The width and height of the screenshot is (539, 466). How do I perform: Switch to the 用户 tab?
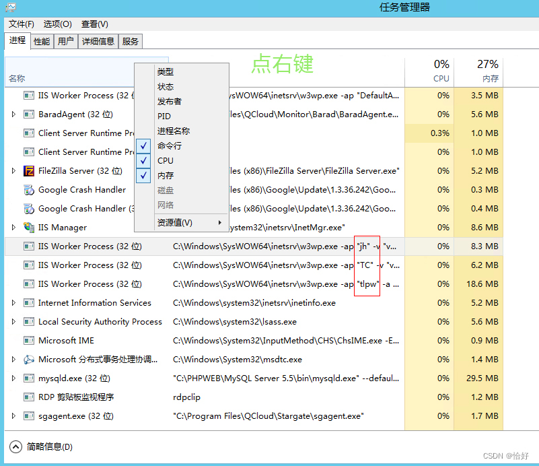(x=66, y=42)
